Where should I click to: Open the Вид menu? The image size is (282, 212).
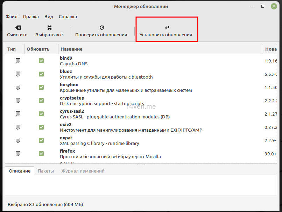(49, 16)
